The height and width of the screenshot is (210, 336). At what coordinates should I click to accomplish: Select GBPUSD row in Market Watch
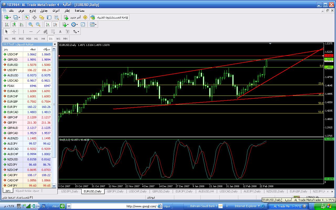coord(13,60)
